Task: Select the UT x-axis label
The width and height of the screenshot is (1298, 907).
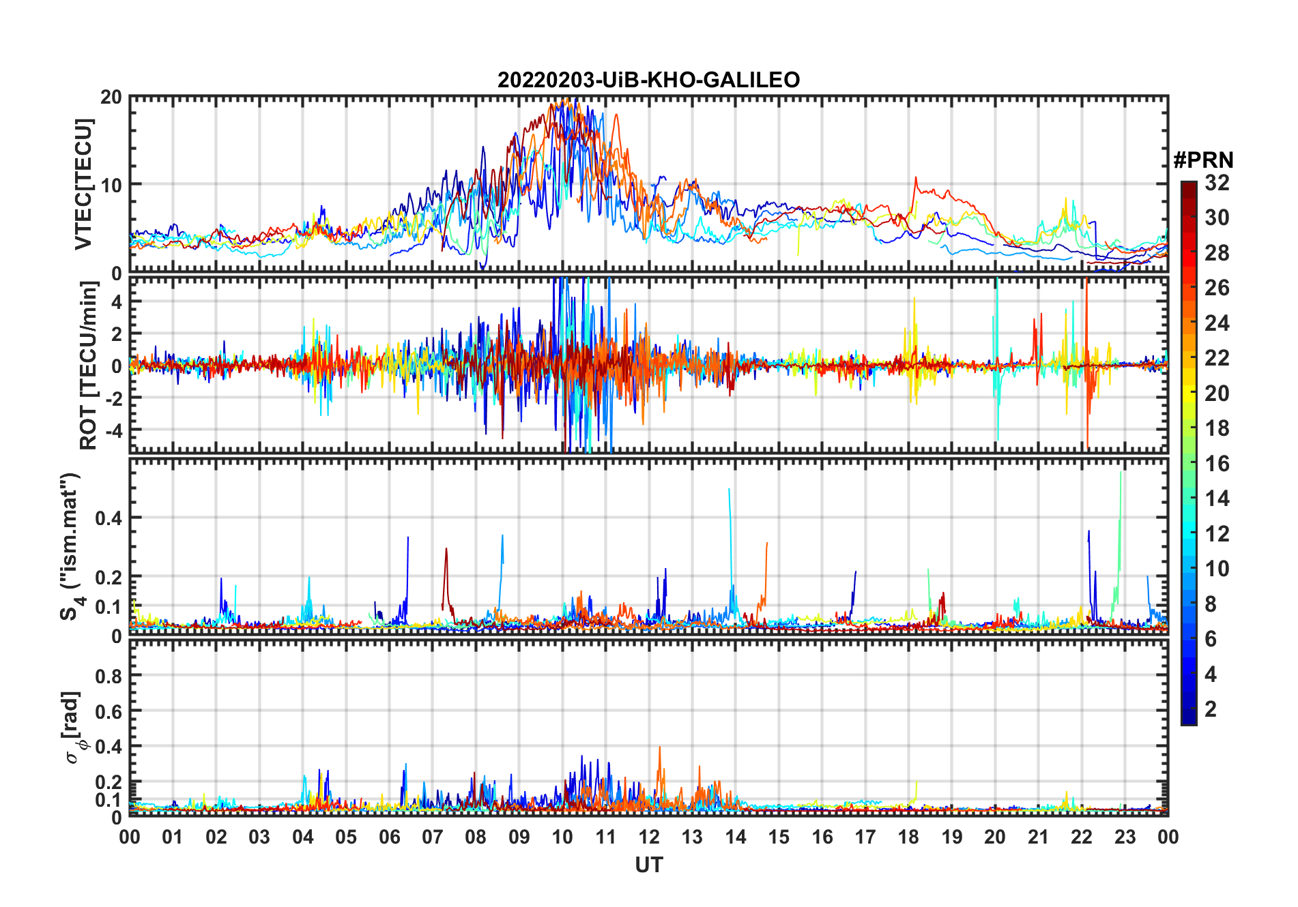Action: [x=649, y=865]
